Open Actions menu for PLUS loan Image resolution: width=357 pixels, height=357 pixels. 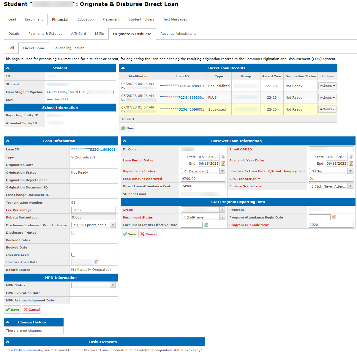click(327, 97)
